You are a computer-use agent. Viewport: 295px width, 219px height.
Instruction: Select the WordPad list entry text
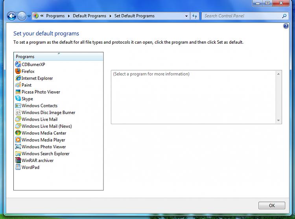coord(30,167)
